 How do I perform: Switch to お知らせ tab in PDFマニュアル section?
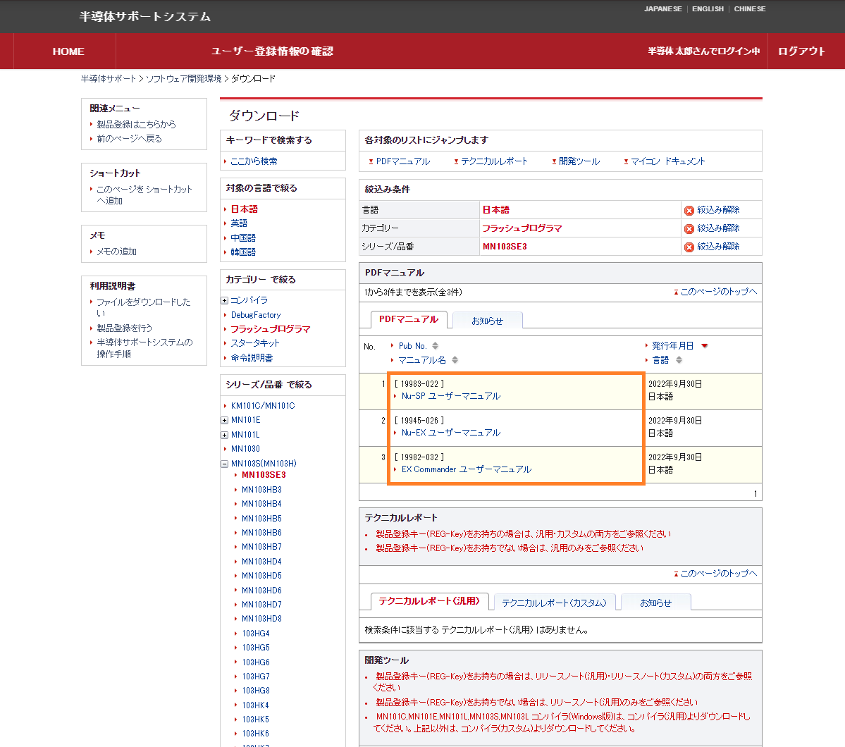point(487,321)
